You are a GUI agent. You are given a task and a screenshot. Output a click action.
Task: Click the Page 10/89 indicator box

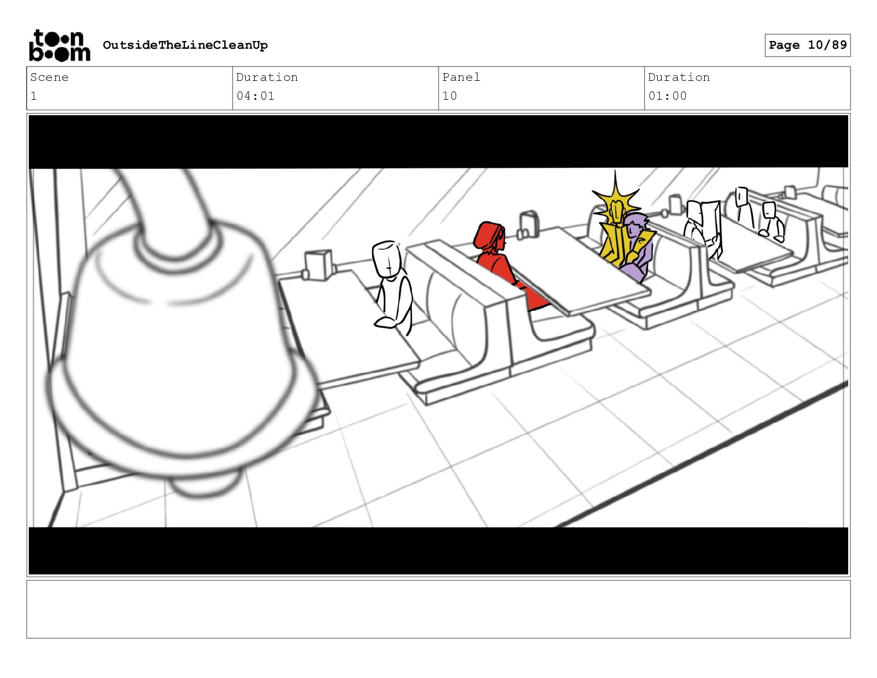coord(807,45)
